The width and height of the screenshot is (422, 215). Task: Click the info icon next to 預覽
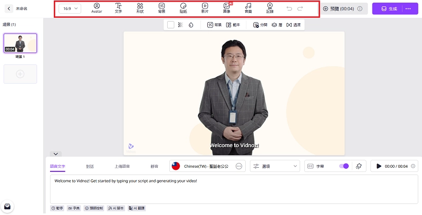click(360, 8)
